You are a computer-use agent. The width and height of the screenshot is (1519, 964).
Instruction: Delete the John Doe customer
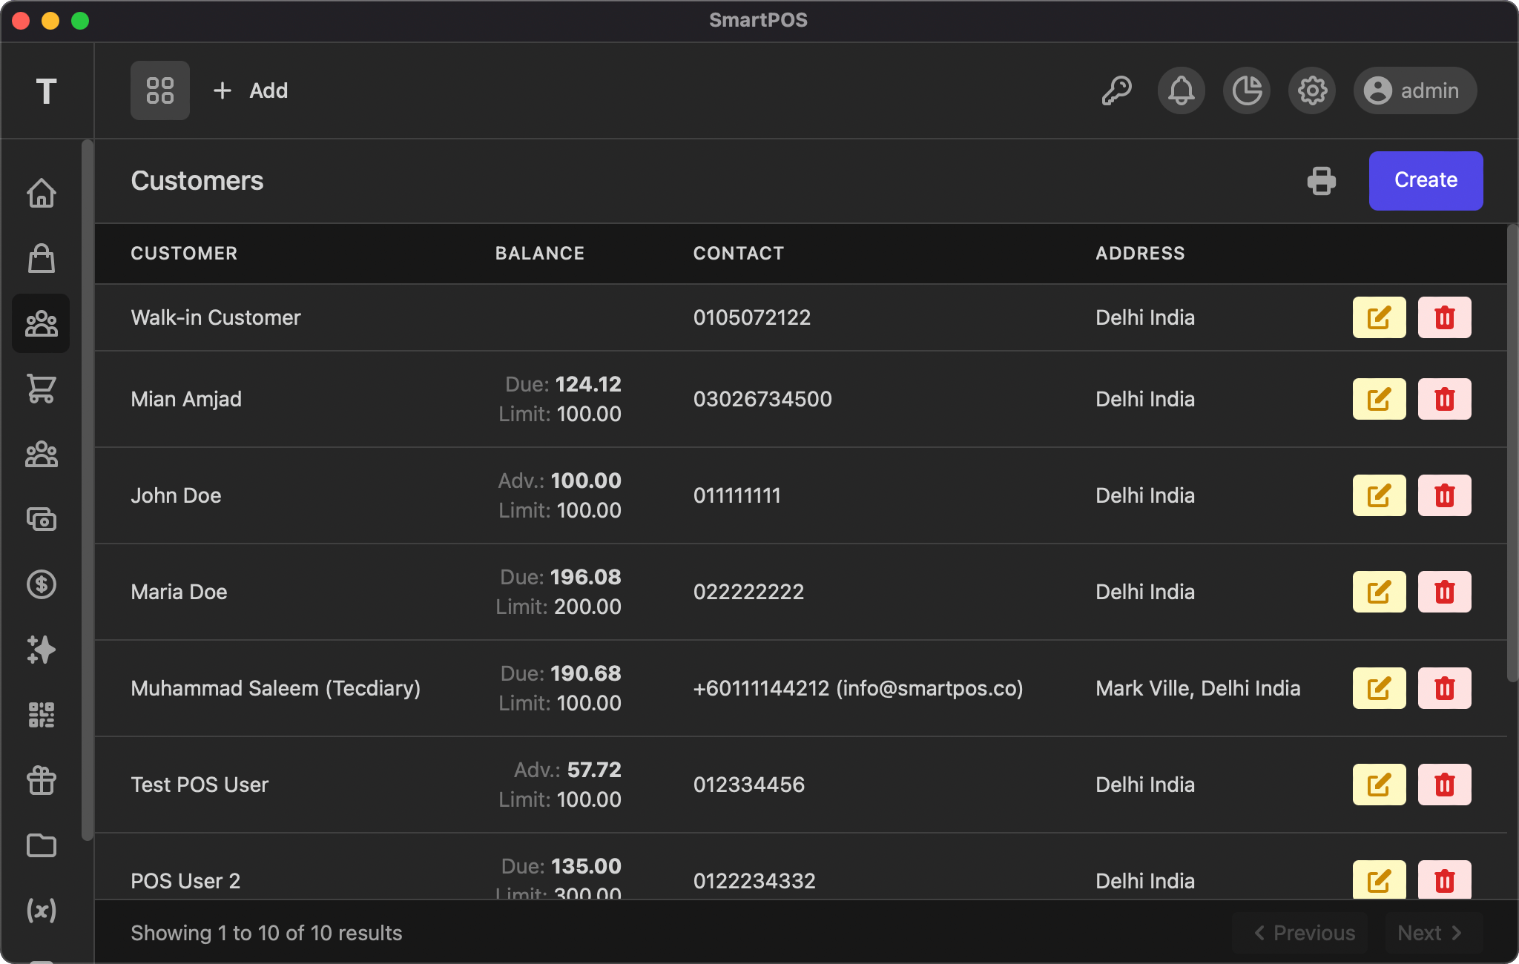point(1444,495)
